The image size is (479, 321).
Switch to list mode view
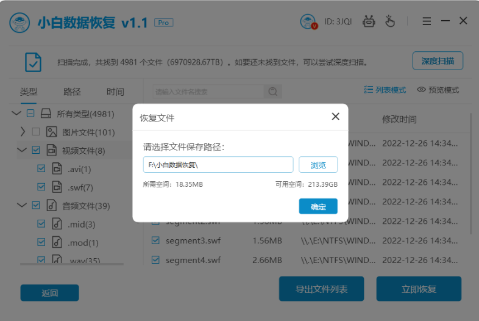(385, 90)
